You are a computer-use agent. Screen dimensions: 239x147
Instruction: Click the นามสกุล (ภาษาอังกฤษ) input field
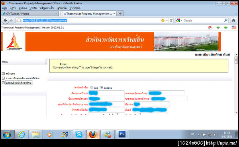click(x=169, y=99)
